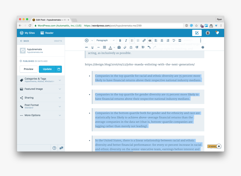Open the editor keyboard shortcuts help icon
Screen dimensions: 241x176
point(203,47)
